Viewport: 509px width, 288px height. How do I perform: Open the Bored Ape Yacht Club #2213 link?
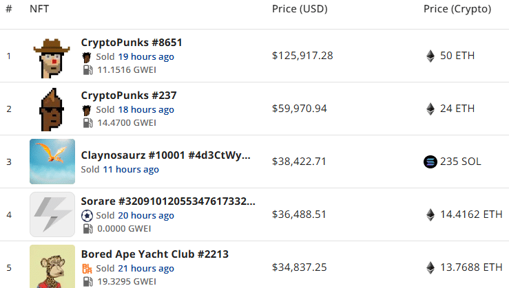click(x=154, y=254)
